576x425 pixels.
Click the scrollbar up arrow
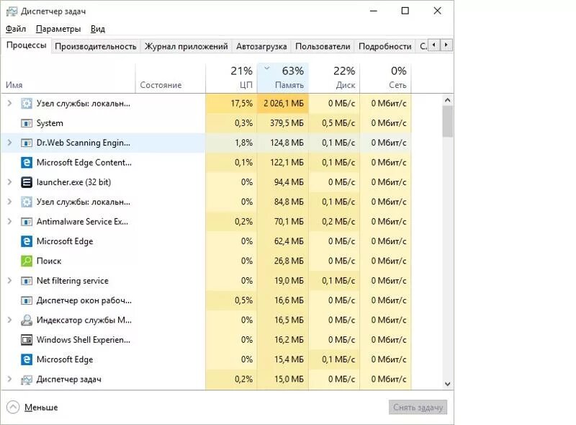447,100
